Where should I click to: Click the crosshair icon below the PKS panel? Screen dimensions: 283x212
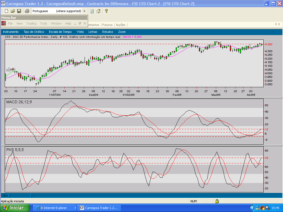tap(5, 195)
